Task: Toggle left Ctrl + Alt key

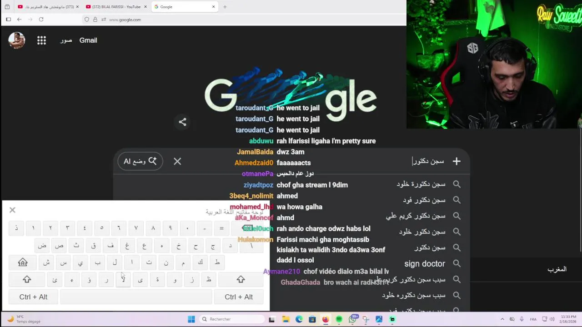Action: [x=33, y=297]
